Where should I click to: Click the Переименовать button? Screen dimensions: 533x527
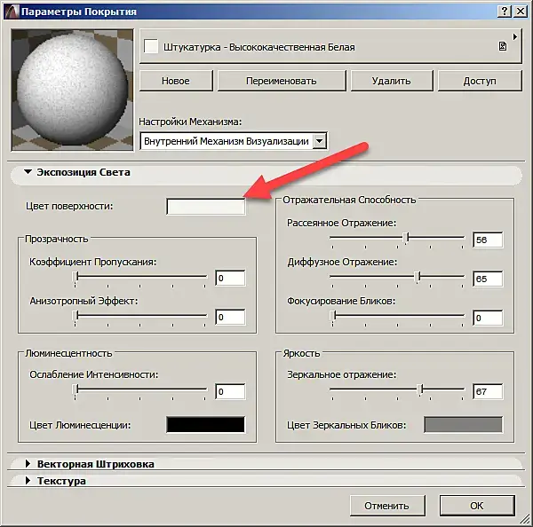click(x=282, y=81)
